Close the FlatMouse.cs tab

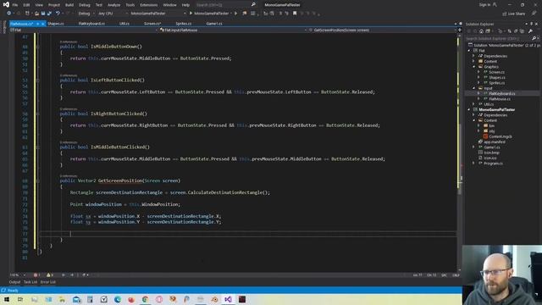(43, 24)
